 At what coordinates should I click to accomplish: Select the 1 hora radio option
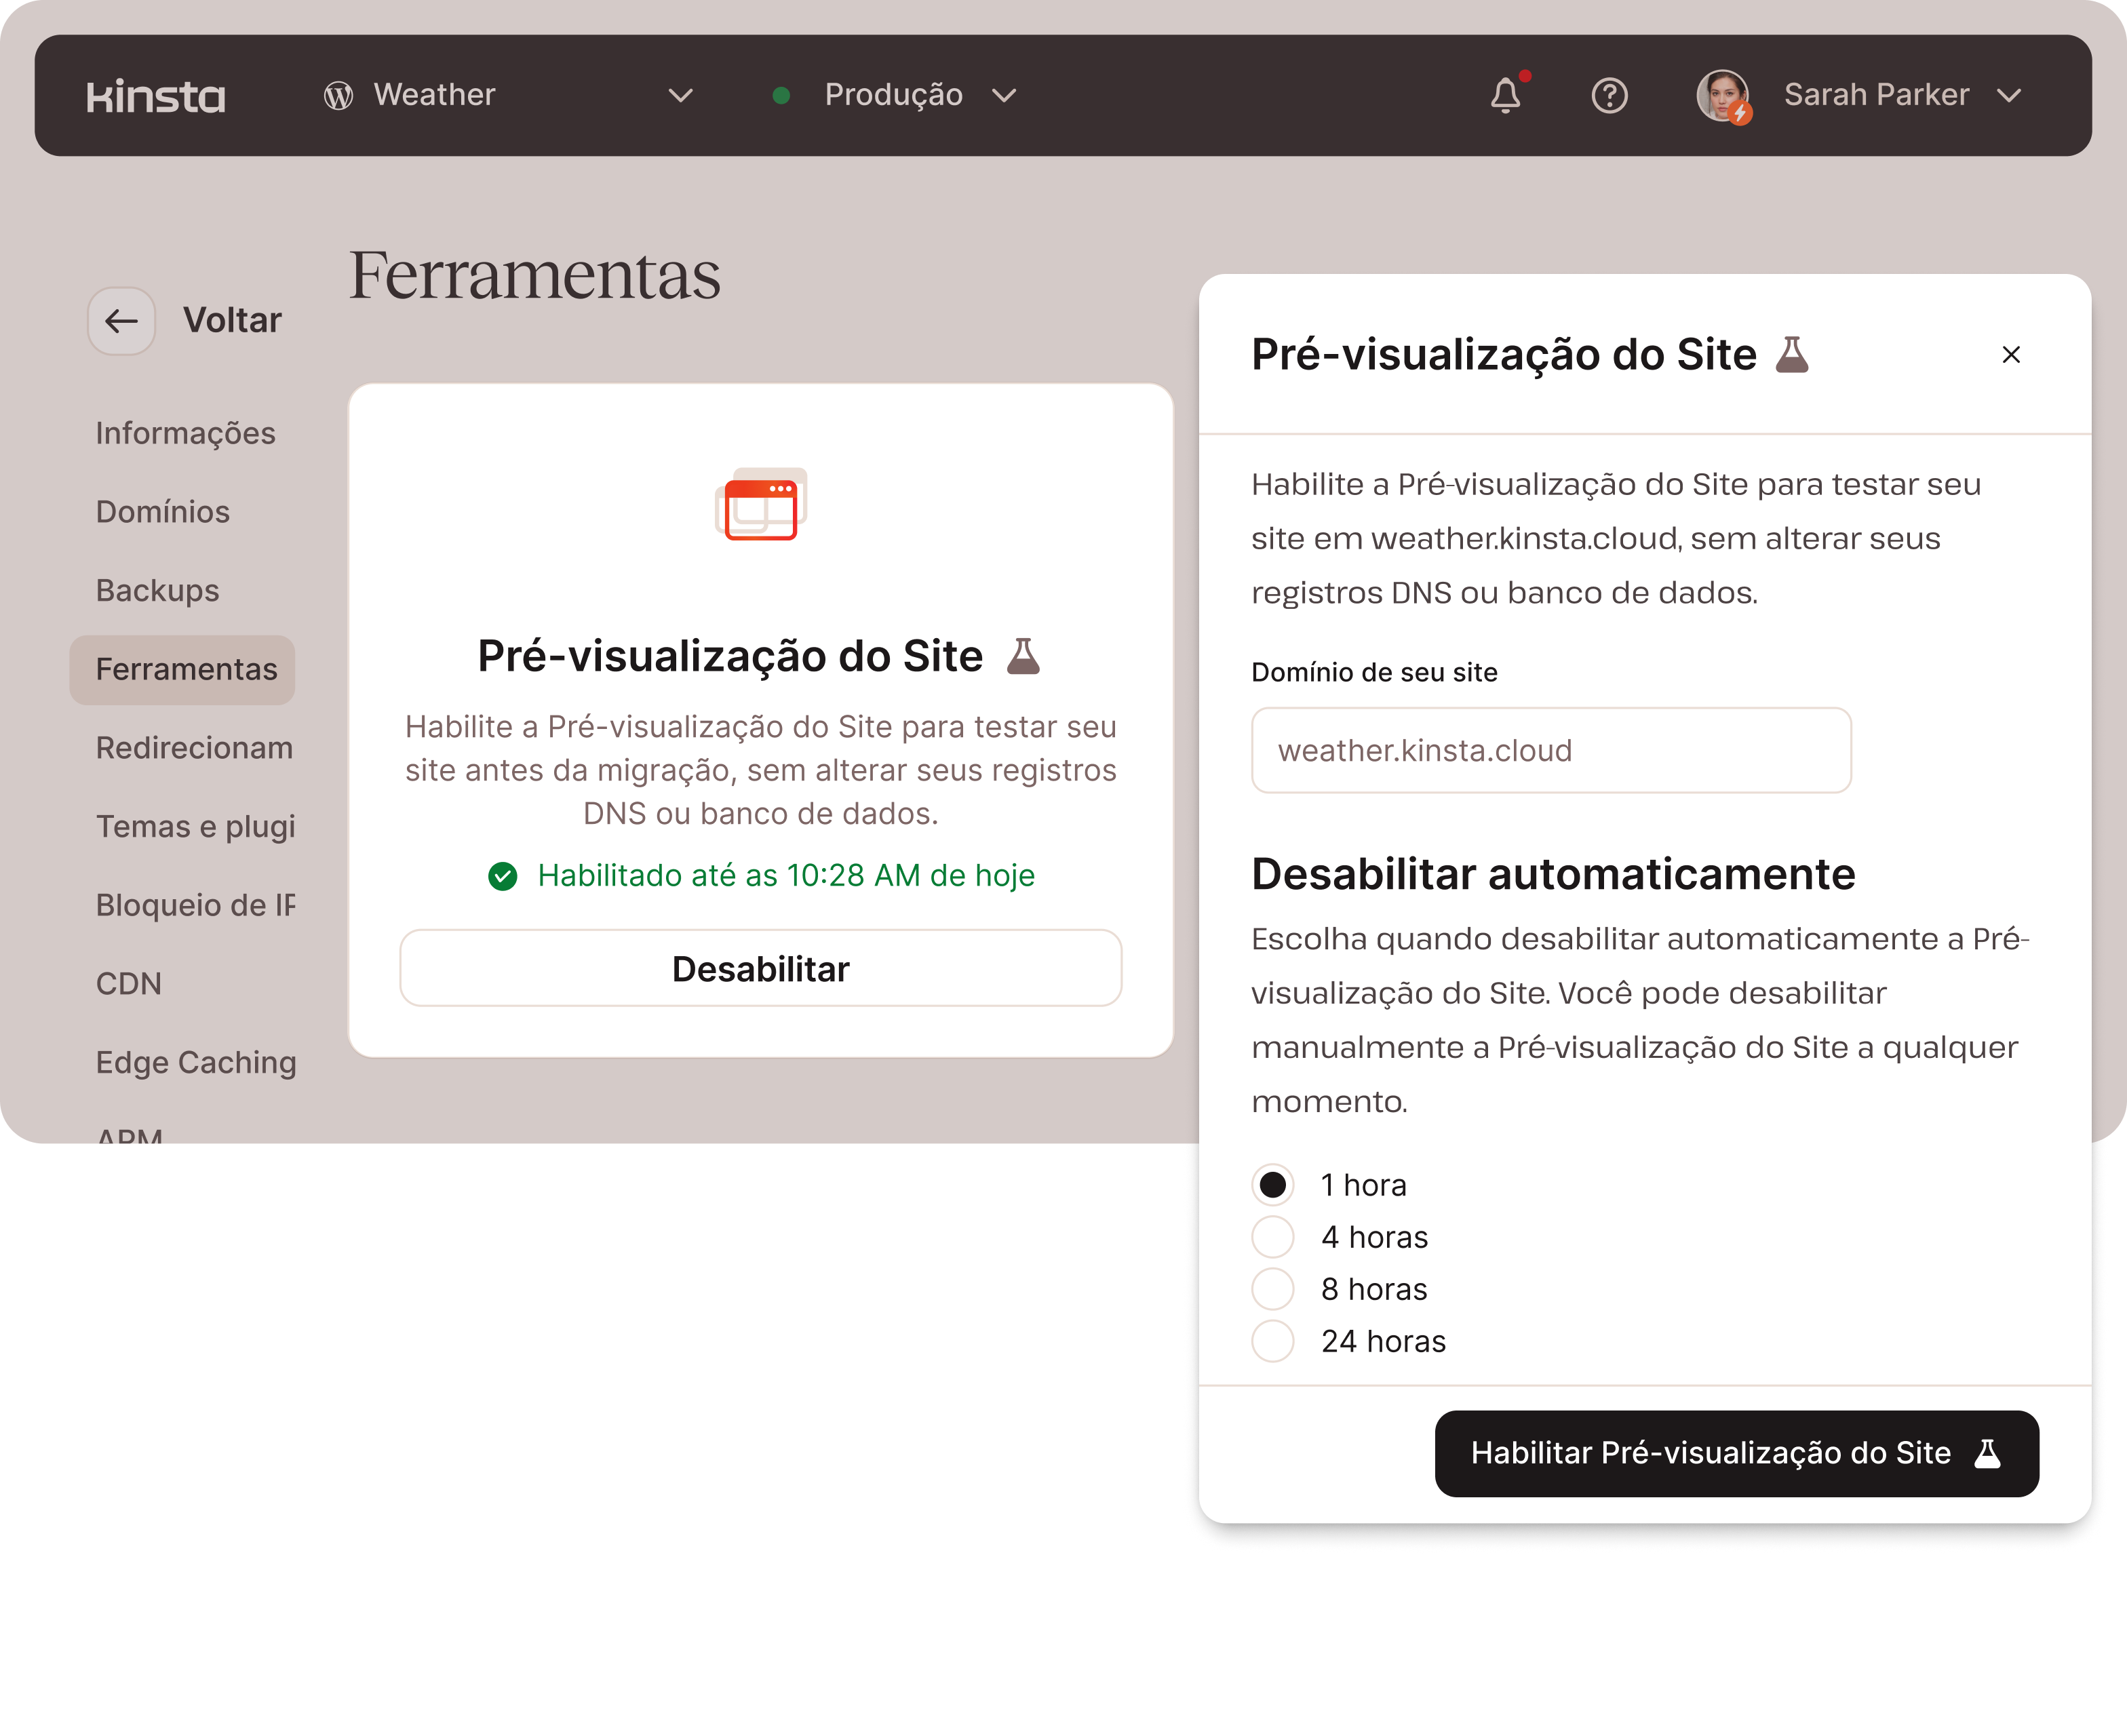click(1273, 1185)
